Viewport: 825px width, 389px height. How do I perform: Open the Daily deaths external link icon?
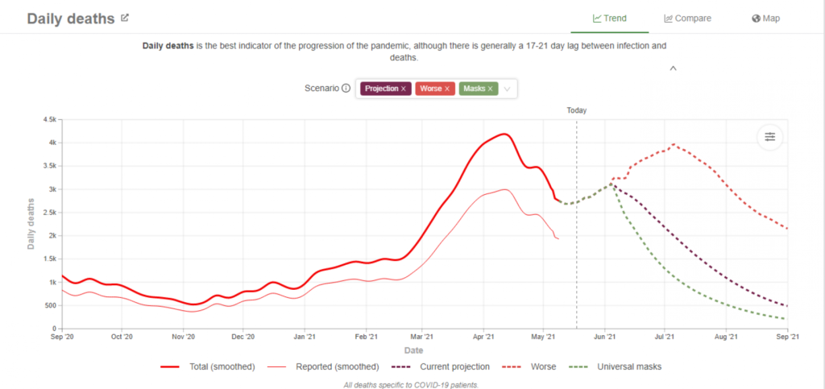click(x=125, y=18)
